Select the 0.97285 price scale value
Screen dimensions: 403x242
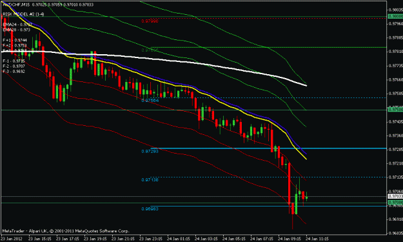point(396,150)
